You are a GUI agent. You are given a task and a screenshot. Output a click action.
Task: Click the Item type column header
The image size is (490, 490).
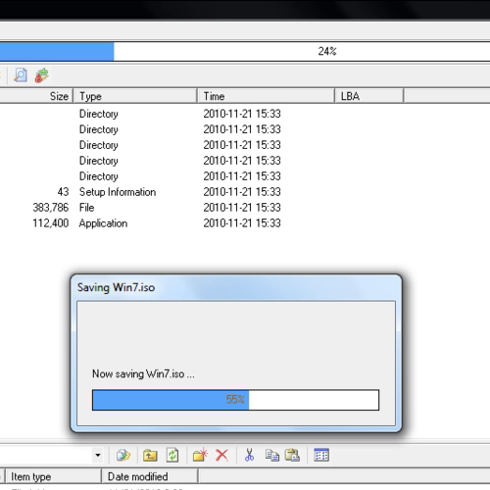[53, 476]
